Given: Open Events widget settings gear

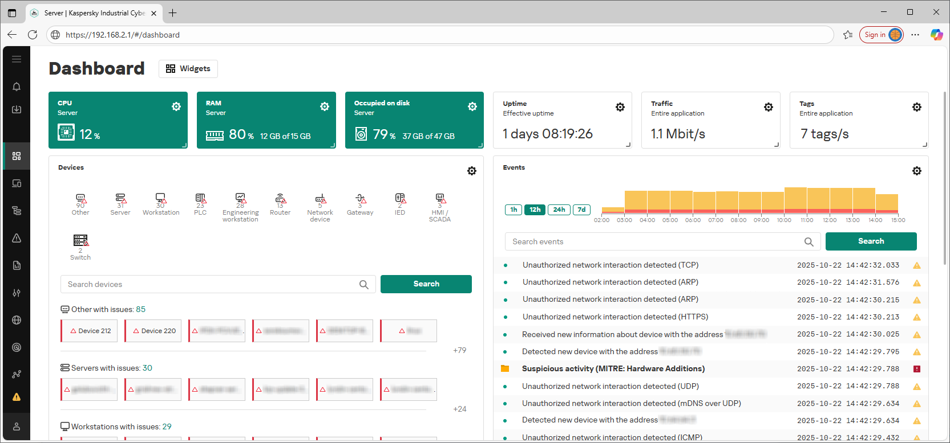Looking at the screenshot, I should tap(916, 171).
